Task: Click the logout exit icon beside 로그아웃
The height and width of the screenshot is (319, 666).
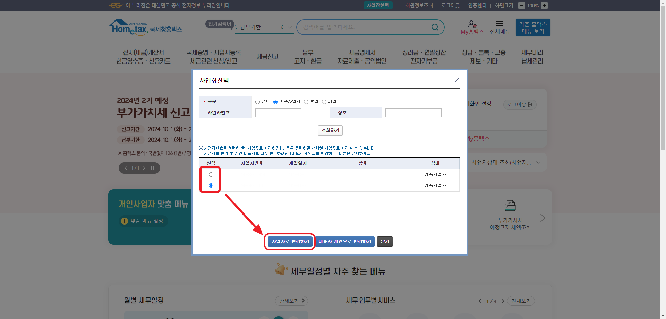Action: (531, 104)
